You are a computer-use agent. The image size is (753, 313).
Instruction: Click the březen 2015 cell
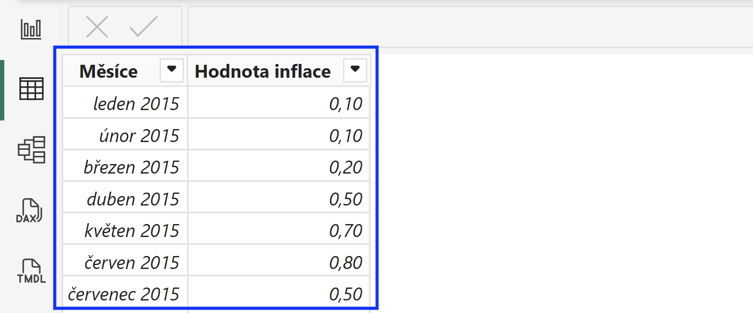click(x=125, y=166)
